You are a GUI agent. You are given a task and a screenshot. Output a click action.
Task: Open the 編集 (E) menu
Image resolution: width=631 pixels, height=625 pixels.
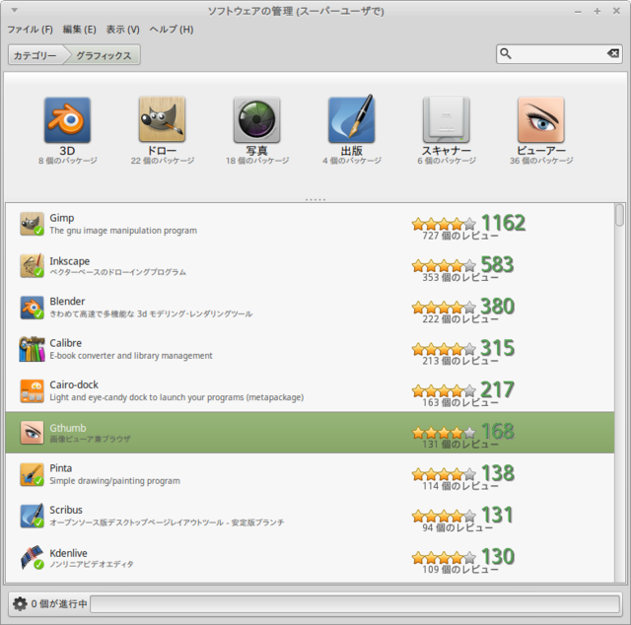tap(79, 30)
